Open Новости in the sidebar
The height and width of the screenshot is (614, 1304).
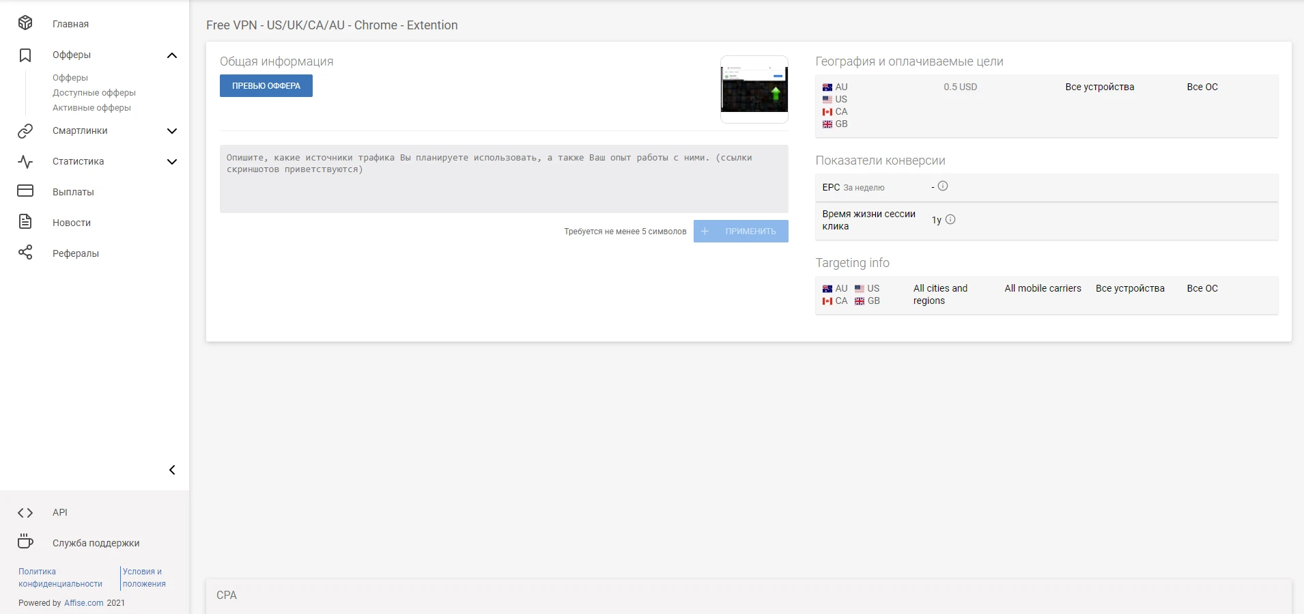(72, 223)
